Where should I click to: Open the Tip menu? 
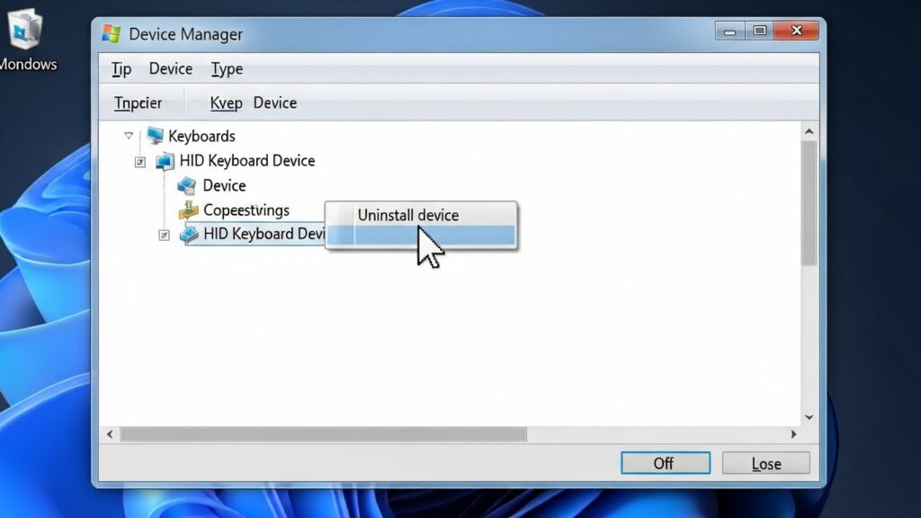(x=121, y=68)
